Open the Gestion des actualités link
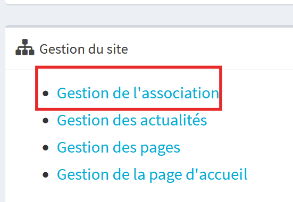This screenshot has height=202, width=293. pyautogui.click(x=132, y=120)
